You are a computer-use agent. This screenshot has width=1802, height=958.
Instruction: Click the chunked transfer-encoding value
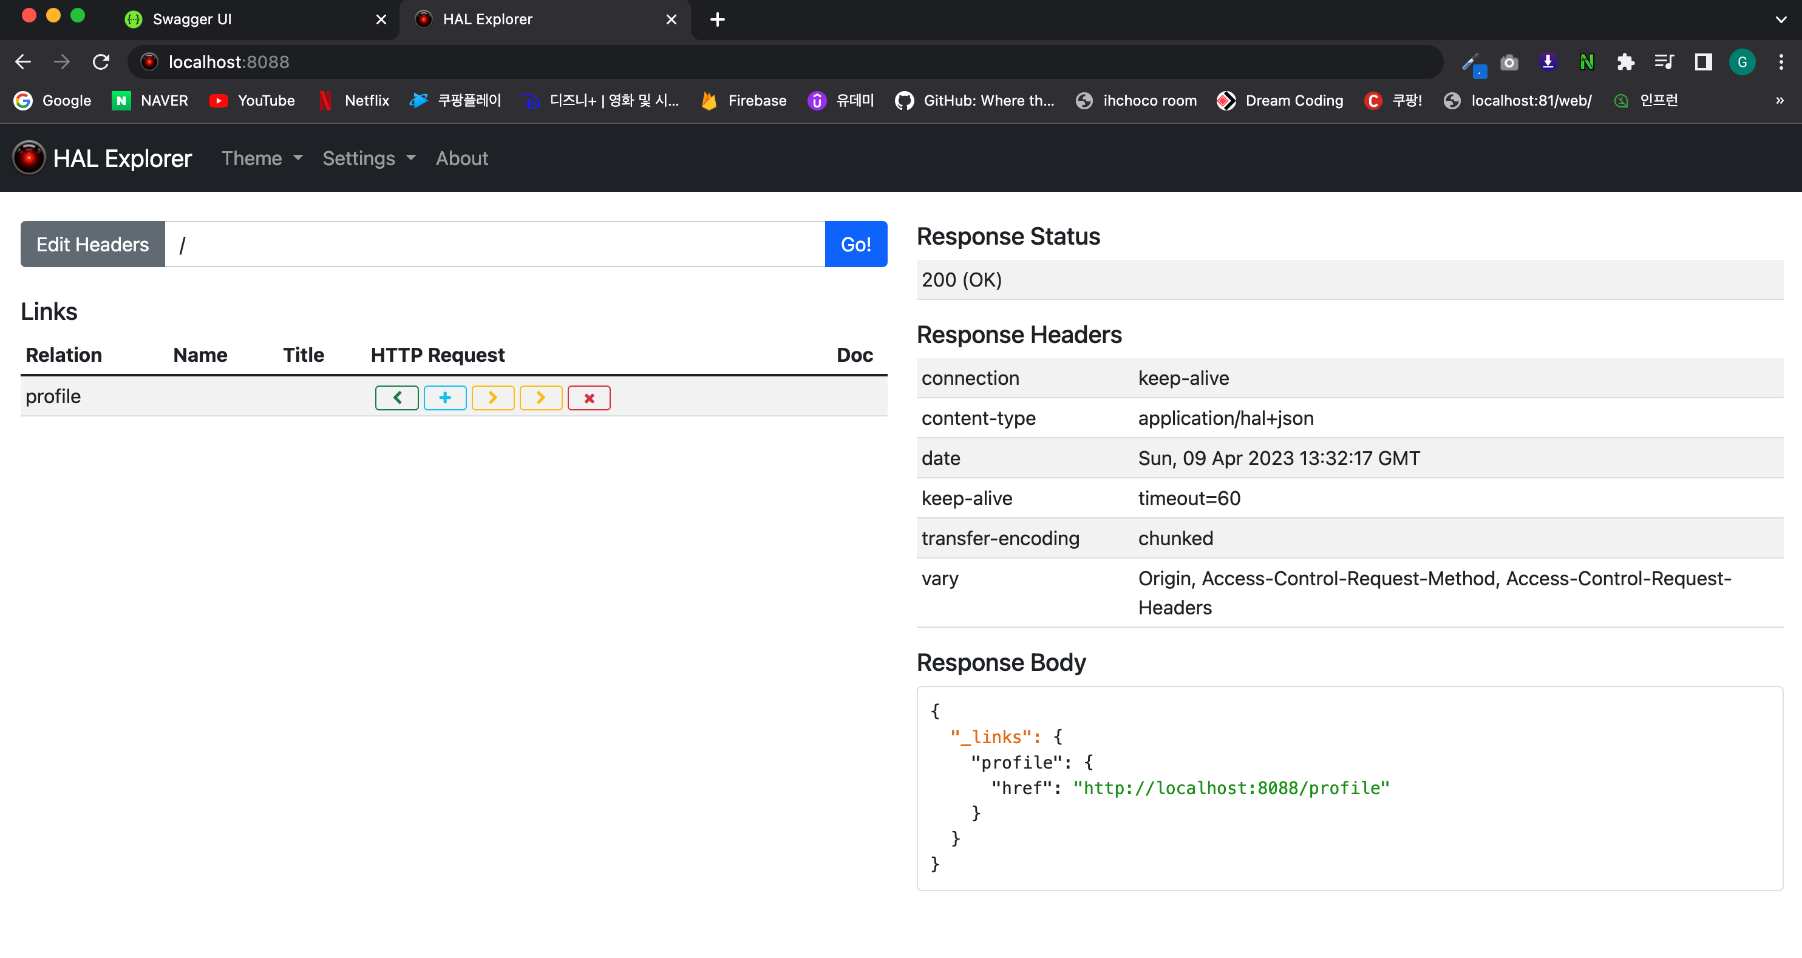(1175, 538)
